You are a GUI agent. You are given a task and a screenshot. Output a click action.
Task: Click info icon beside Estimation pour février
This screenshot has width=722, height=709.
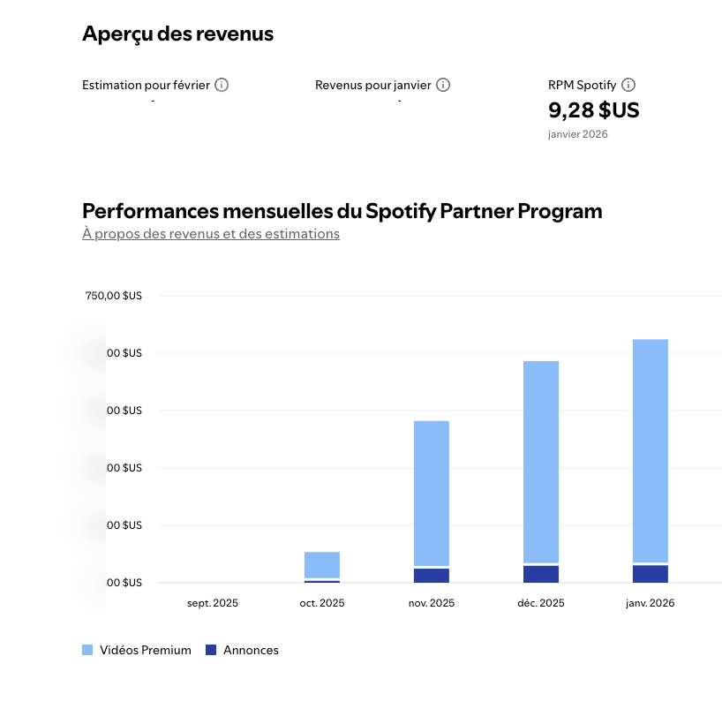tap(222, 86)
